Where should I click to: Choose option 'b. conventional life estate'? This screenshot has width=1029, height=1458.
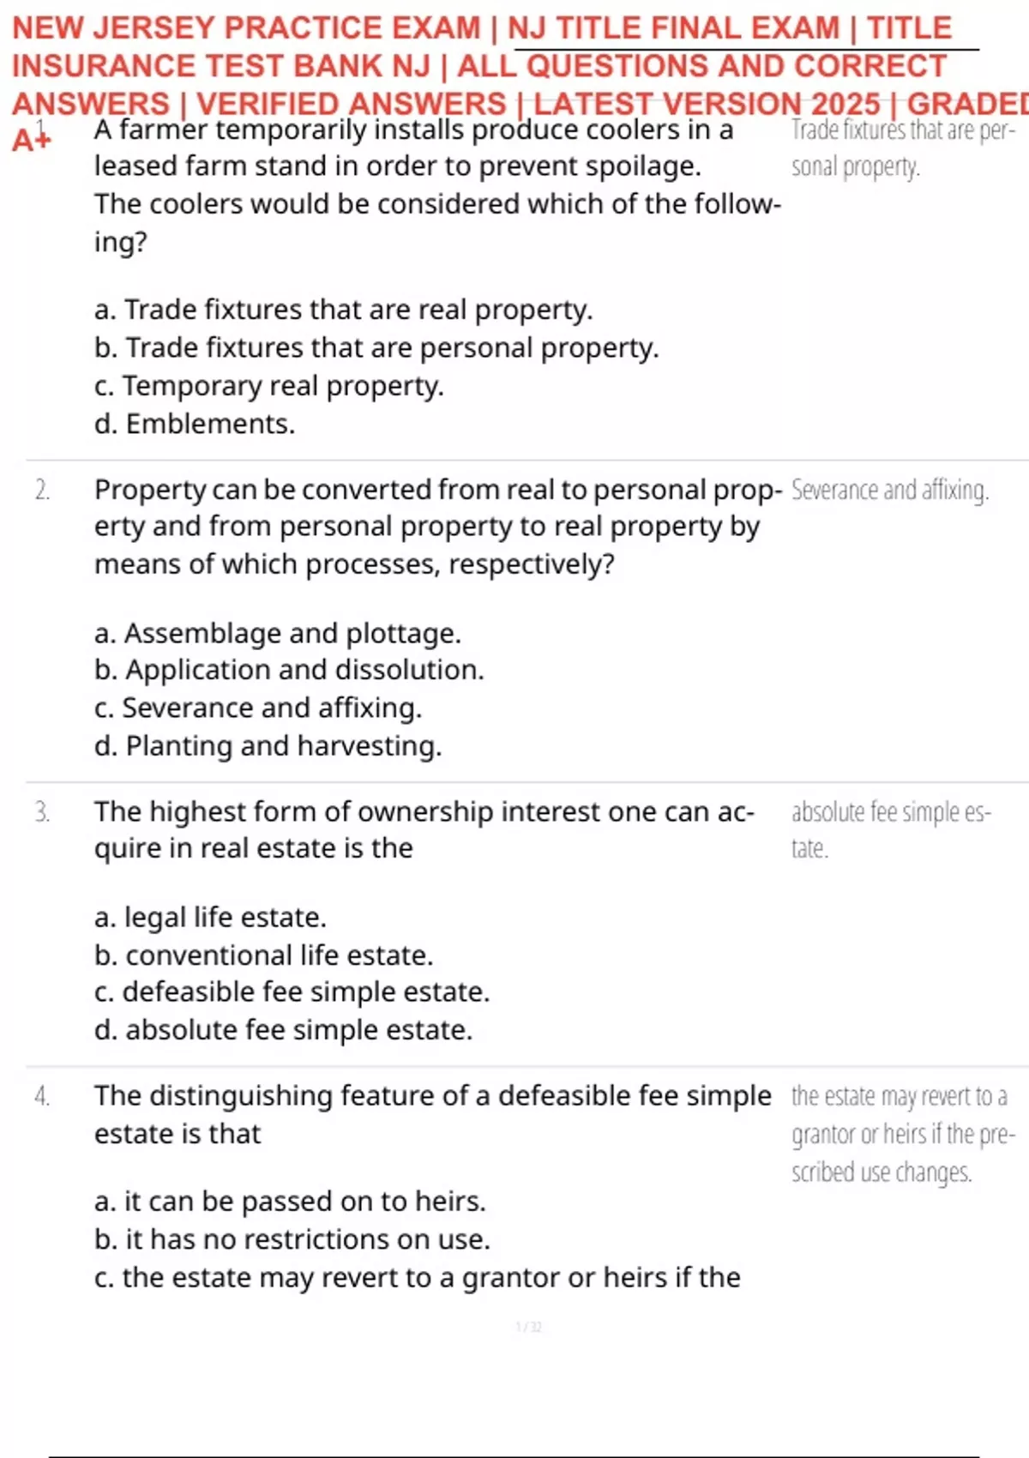[x=263, y=955]
